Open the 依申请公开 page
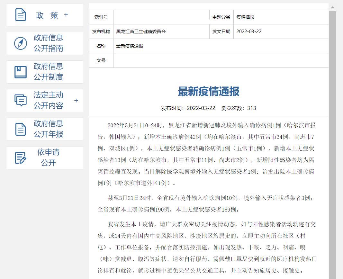This screenshot has width=343, height=279. [x=49, y=158]
